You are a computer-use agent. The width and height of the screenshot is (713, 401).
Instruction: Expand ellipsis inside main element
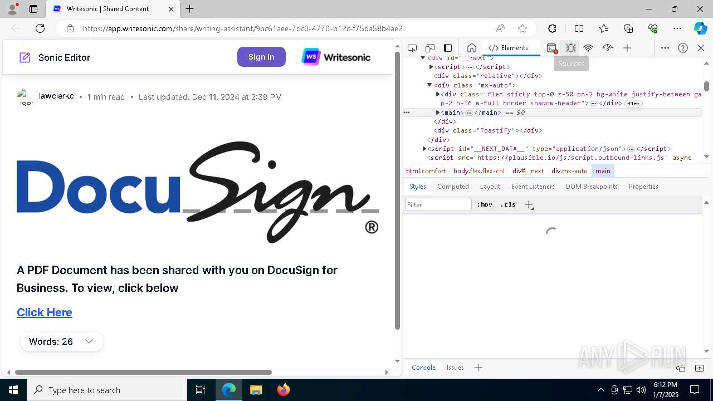[469, 113]
